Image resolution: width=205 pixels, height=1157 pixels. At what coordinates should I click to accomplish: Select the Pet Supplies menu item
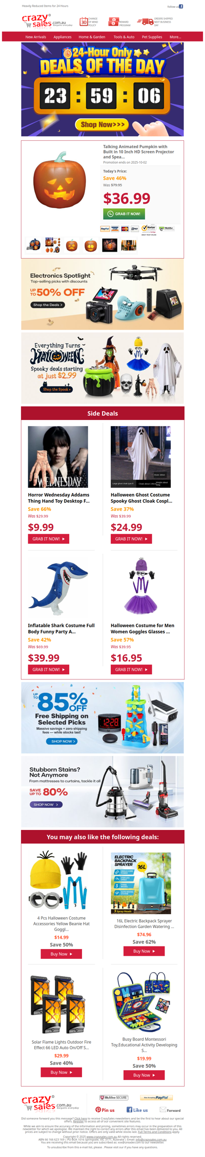coord(152,37)
